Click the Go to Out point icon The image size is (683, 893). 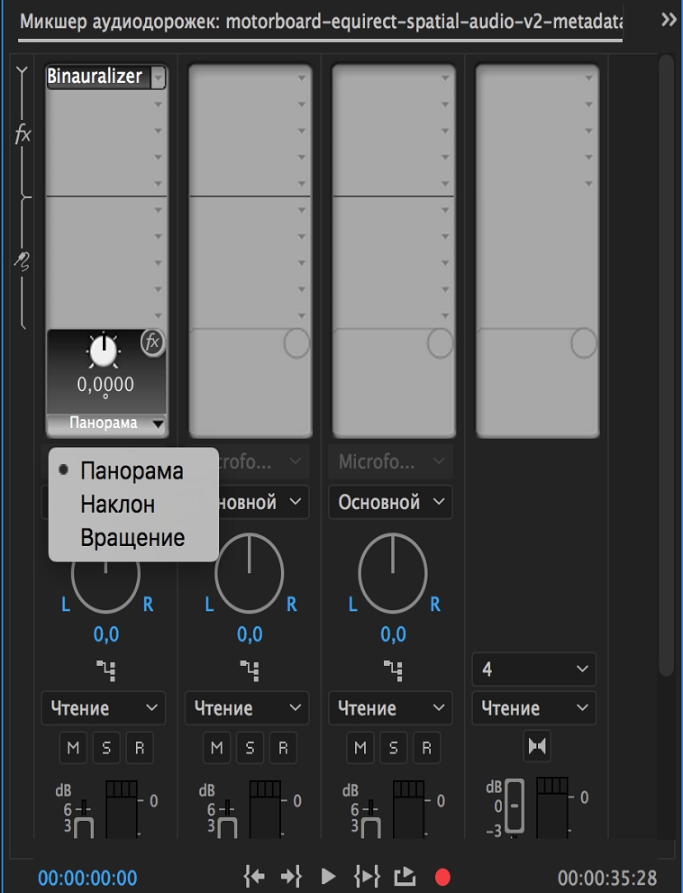[x=291, y=877]
